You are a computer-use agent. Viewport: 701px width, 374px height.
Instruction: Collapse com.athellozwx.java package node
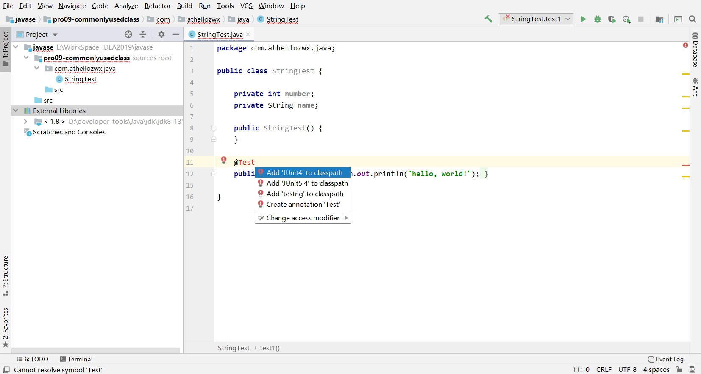pyautogui.click(x=37, y=68)
